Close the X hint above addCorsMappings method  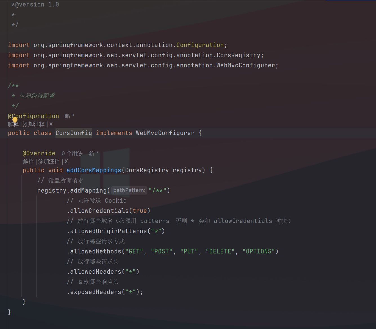tap(66, 162)
